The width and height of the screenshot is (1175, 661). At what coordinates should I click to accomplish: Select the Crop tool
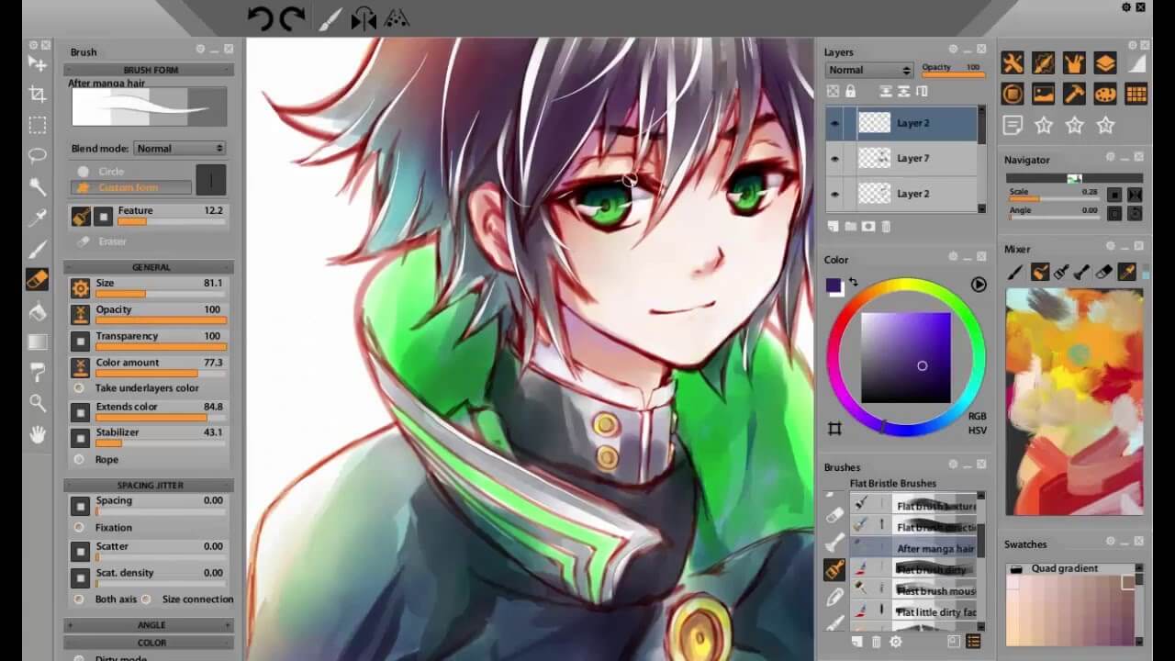[37, 95]
